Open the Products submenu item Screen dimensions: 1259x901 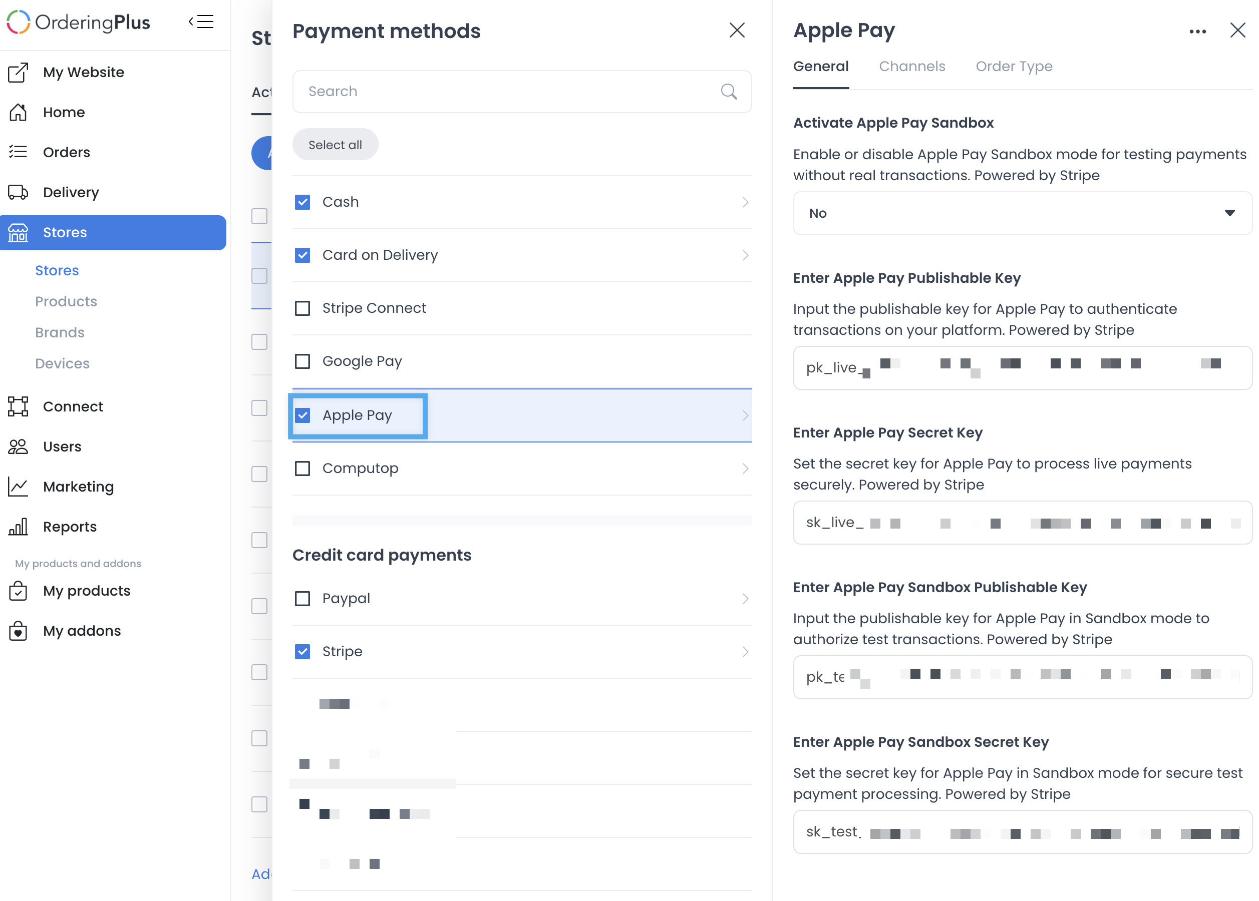coord(66,301)
